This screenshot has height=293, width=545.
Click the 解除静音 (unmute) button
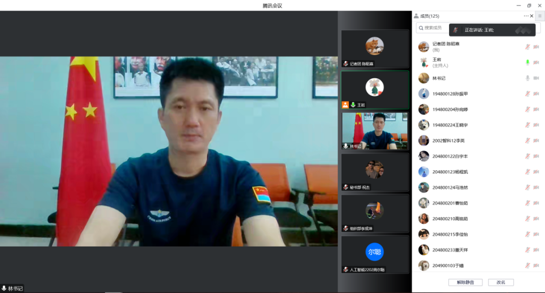[465, 282]
